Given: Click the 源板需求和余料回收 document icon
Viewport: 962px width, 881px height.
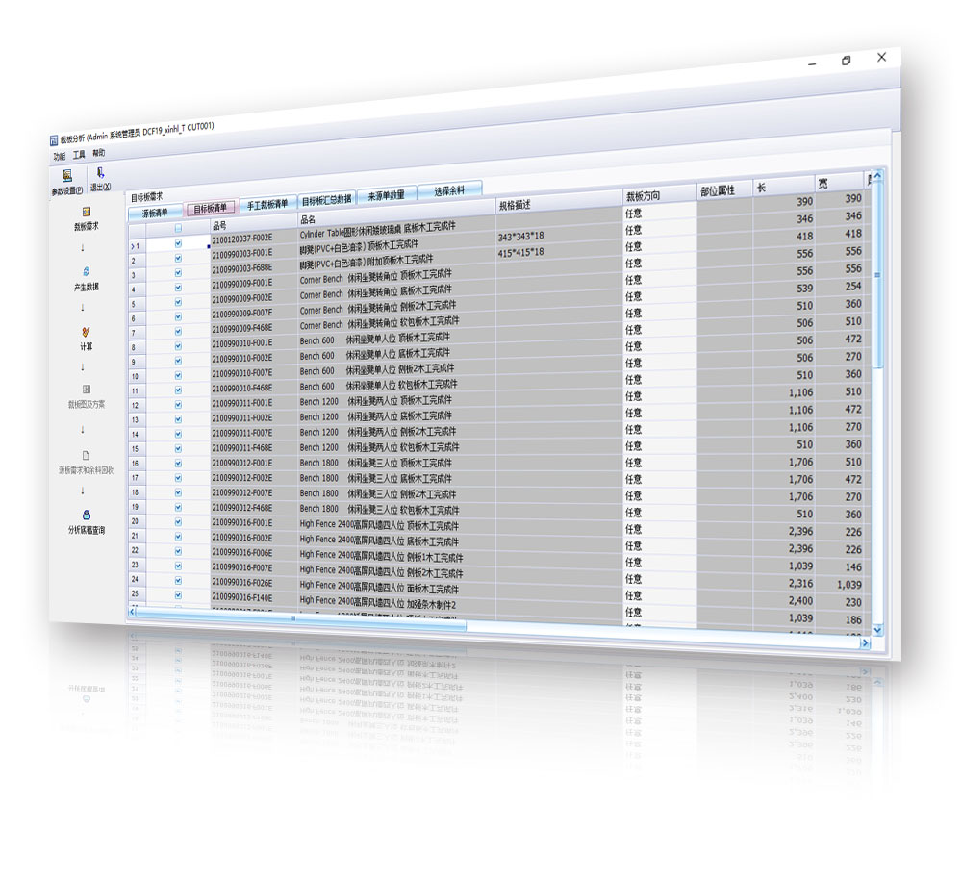Looking at the screenshot, I should [x=87, y=455].
